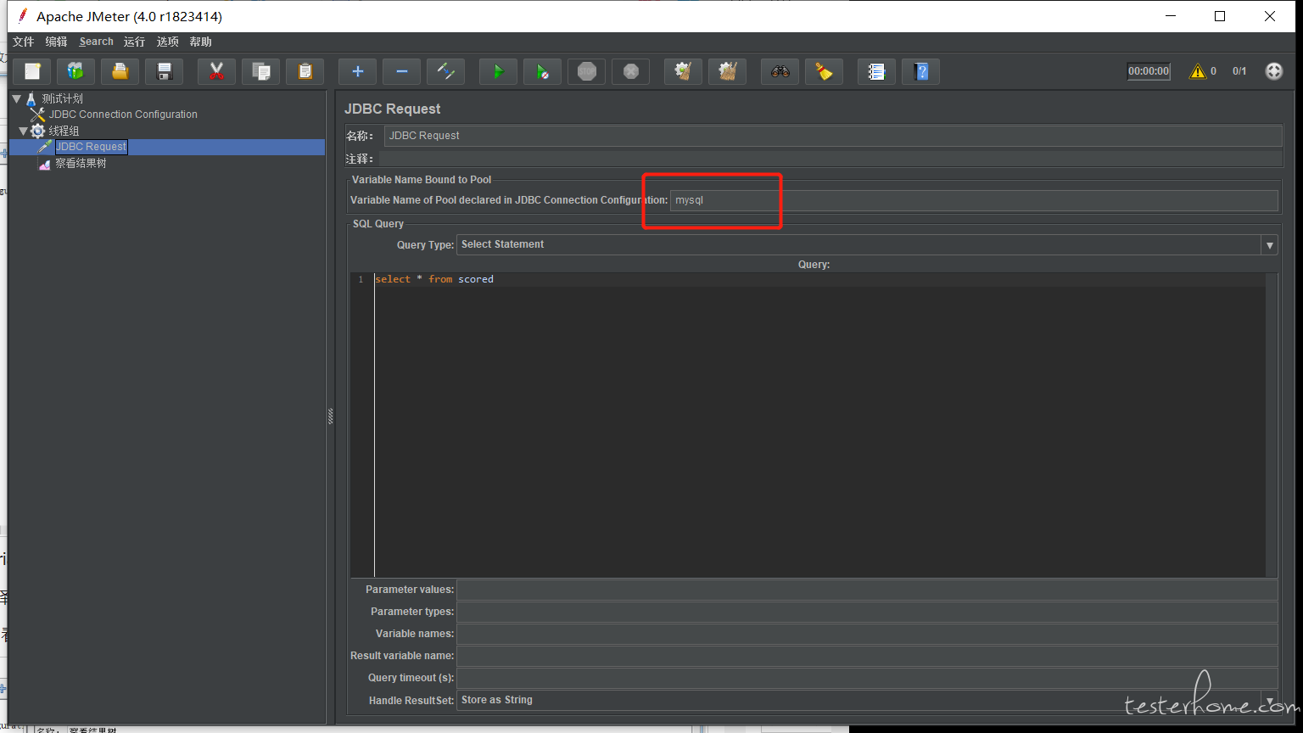The height and width of the screenshot is (733, 1303).
Task: Click the Query timeout (s) field
Action: 867,678
